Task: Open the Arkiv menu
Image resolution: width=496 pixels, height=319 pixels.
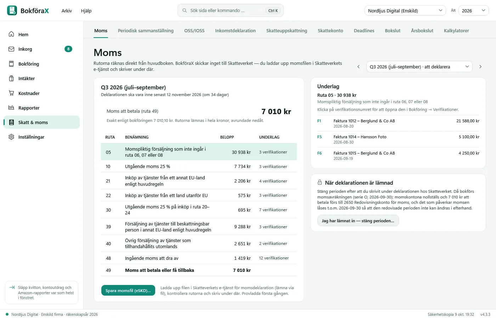Action: click(67, 11)
